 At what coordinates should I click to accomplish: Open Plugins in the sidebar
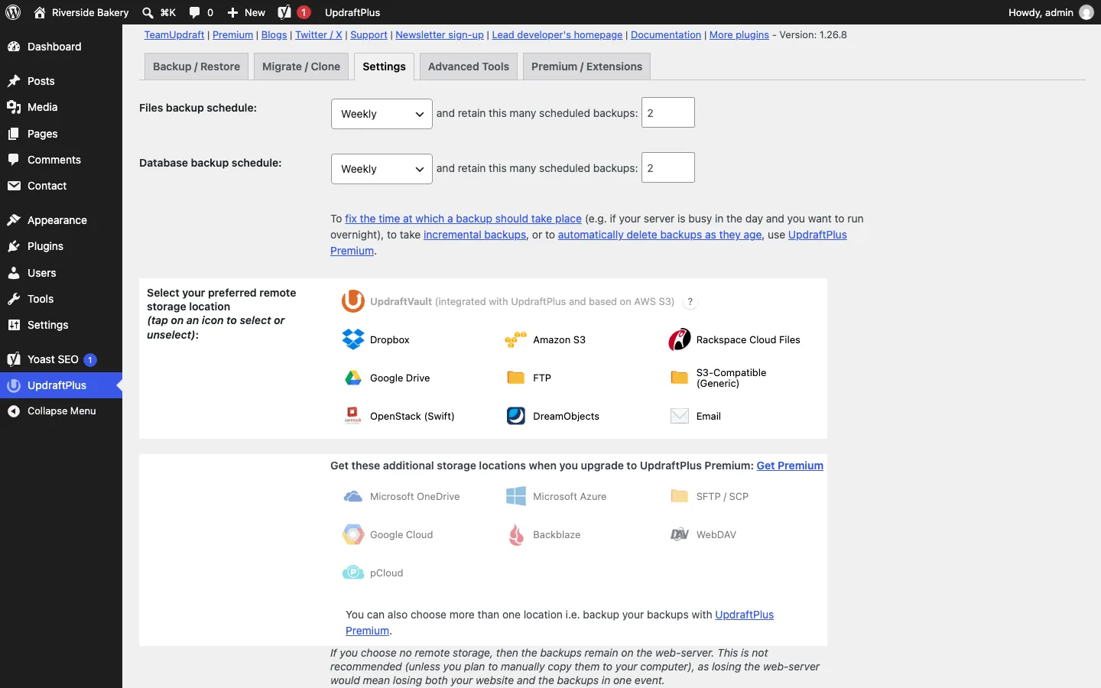point(61,246)
